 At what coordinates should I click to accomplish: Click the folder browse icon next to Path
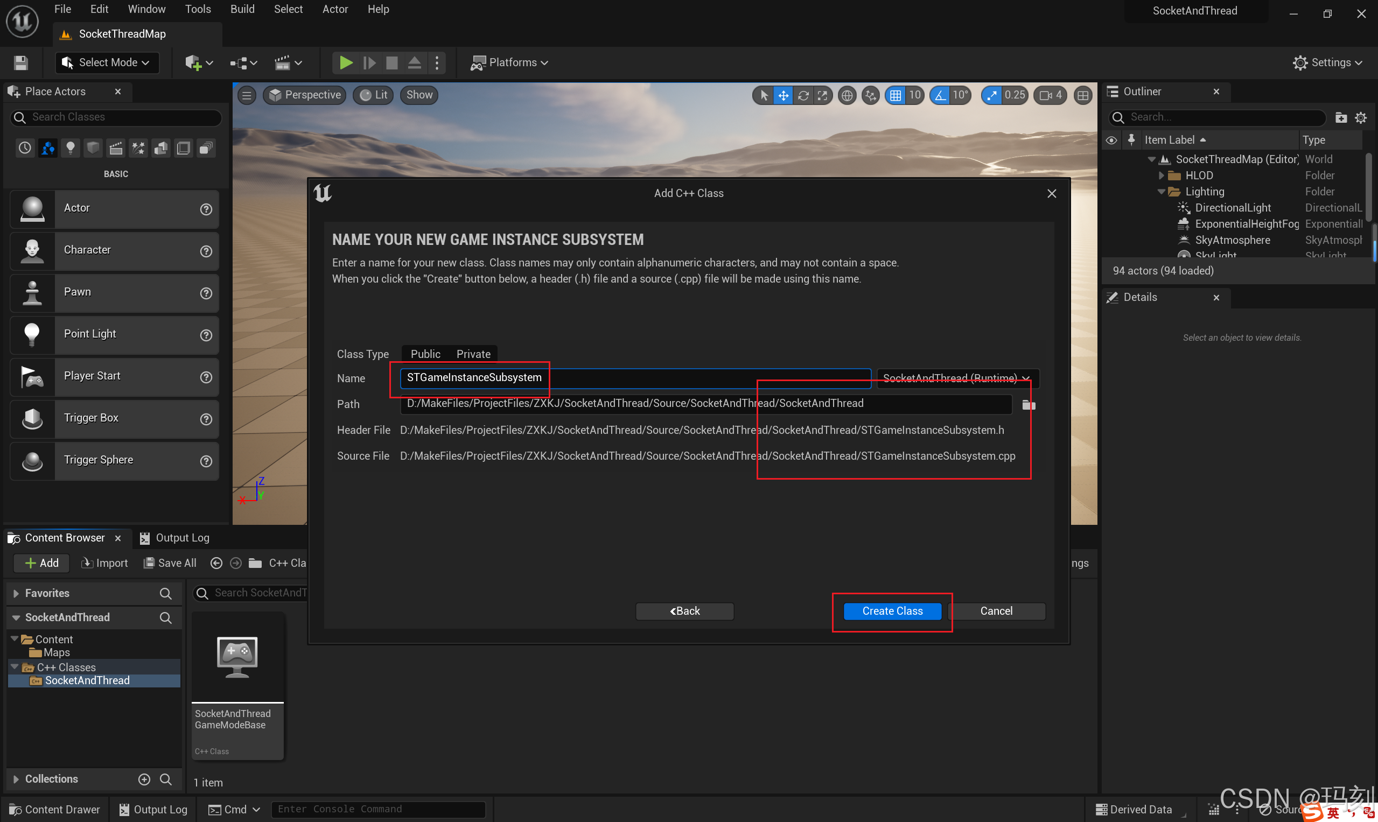tap(1029, 405)
